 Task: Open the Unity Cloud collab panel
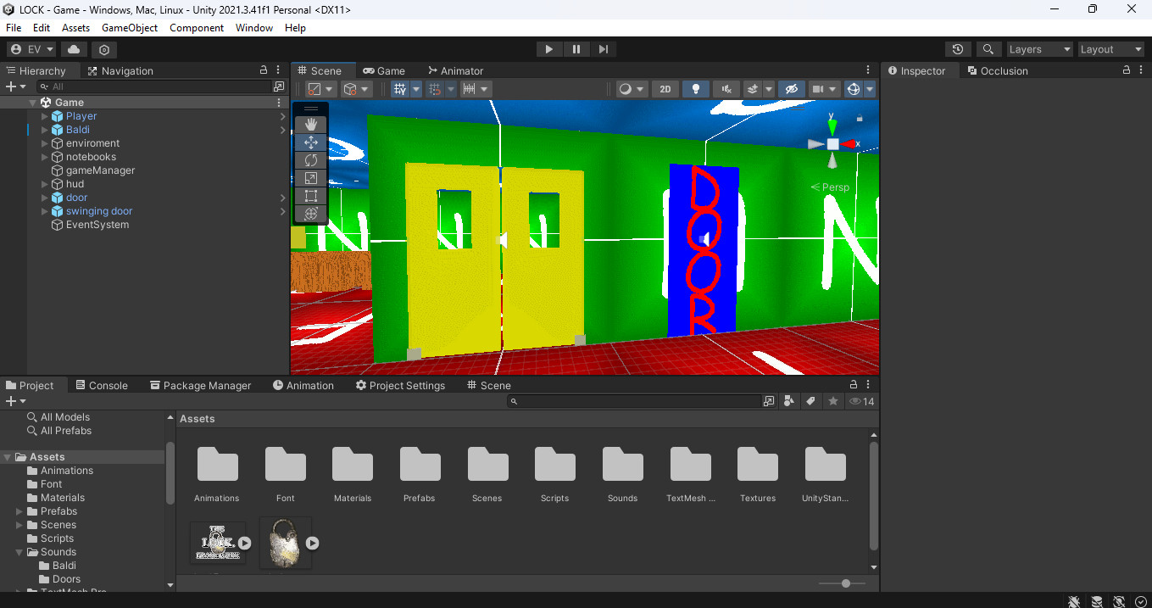74,48
